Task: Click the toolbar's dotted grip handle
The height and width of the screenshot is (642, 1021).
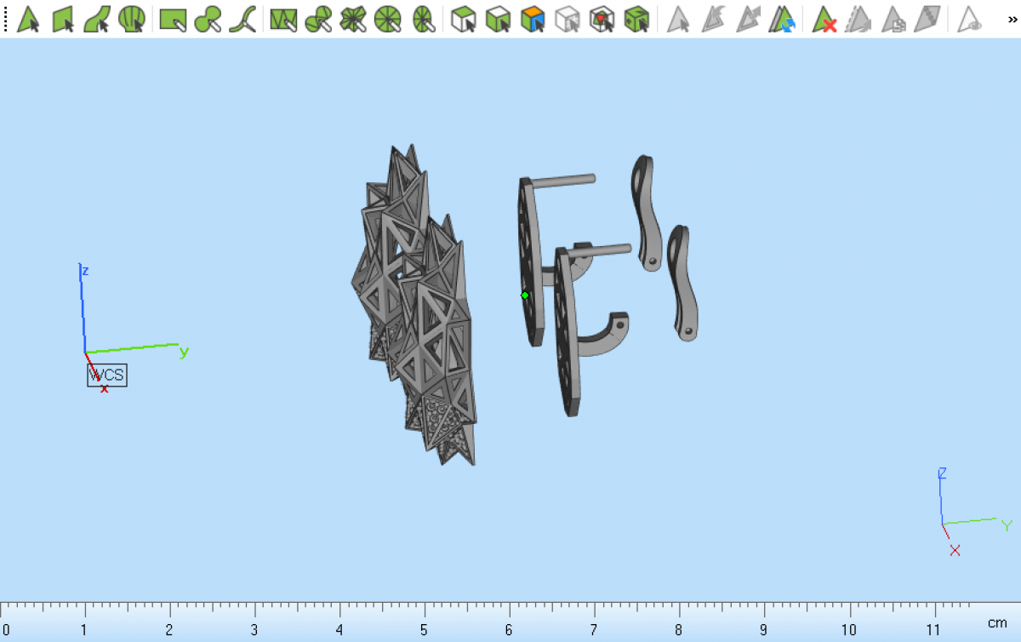Action: [x=5, y=19]
